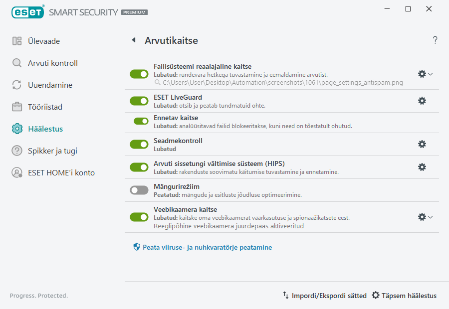Image resolution: width=449 pixels, height=309 pixels.
Task: Select the Arvuti kontroll scan icon
Action: 16,63
